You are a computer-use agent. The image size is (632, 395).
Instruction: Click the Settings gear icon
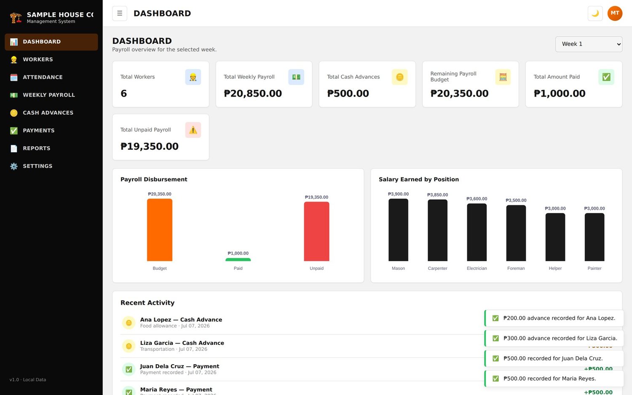click(x=14, y=166)
